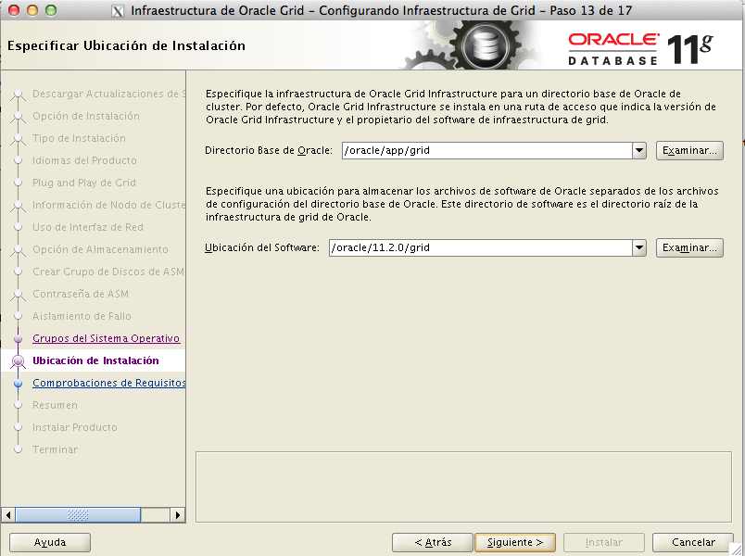
Task: Open help with the Ayuda button
Action: (50, 542)
